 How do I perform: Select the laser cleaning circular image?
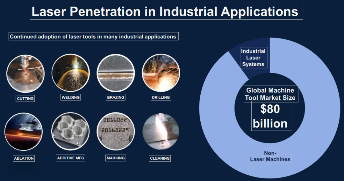(161, 131)
